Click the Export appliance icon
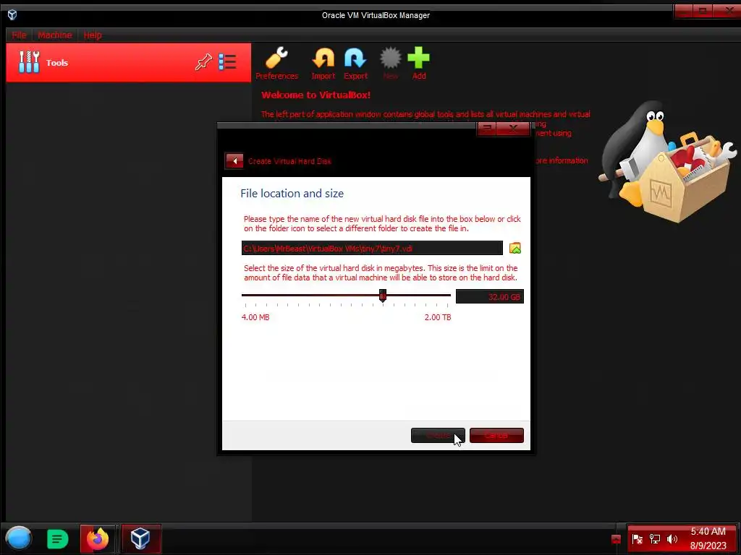 click(x=355, y=64)
